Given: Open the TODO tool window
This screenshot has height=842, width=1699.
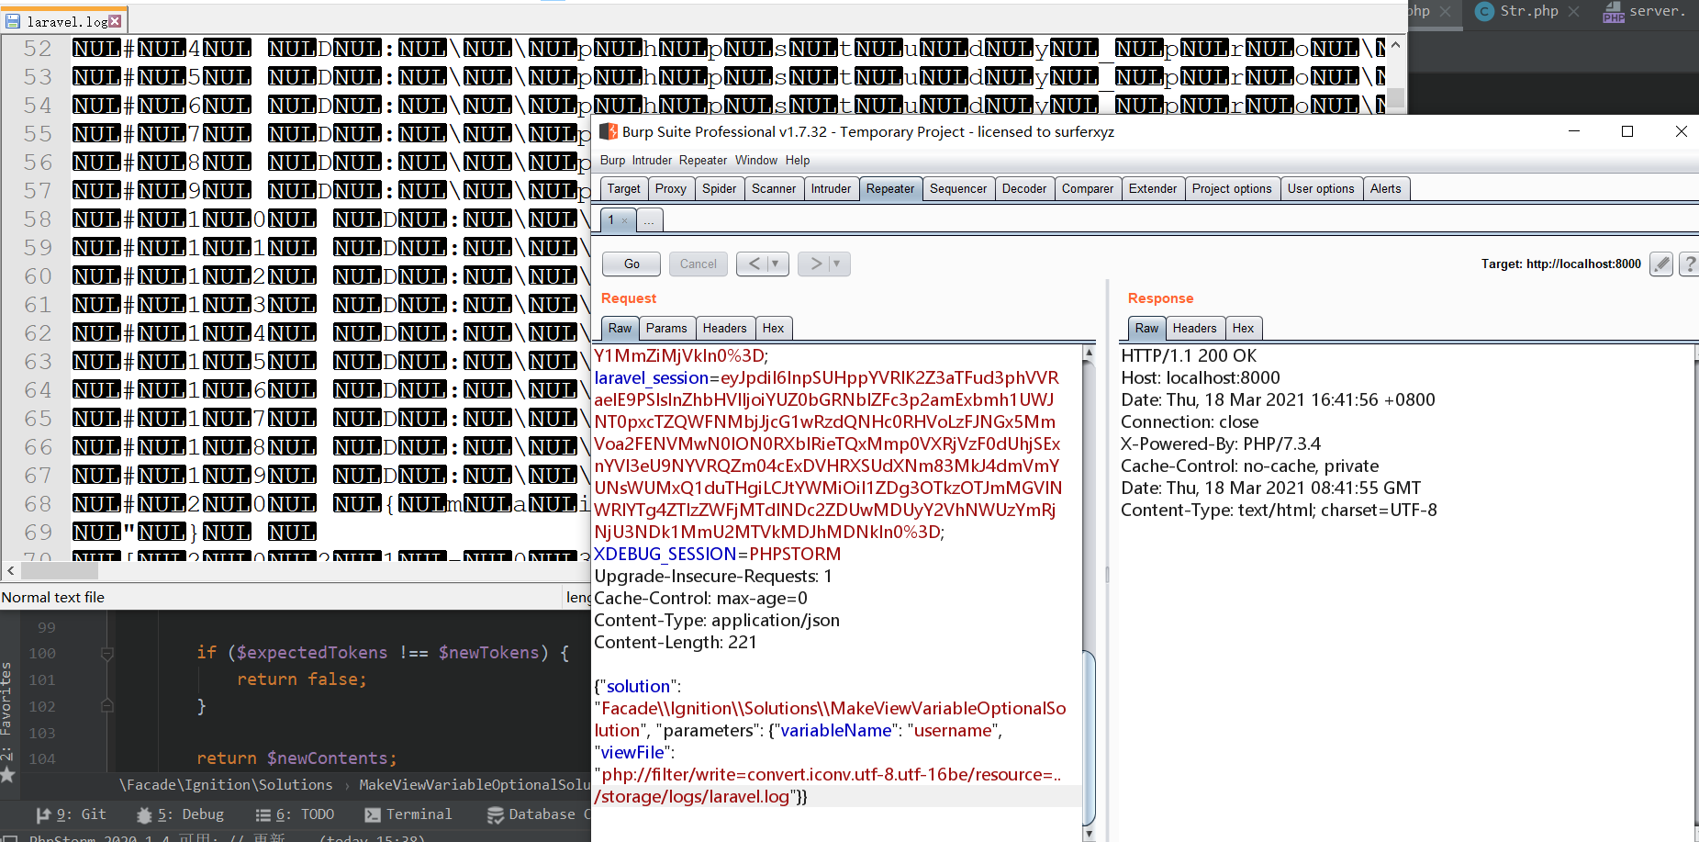Looking at the screenshot, I should point(295,814).
